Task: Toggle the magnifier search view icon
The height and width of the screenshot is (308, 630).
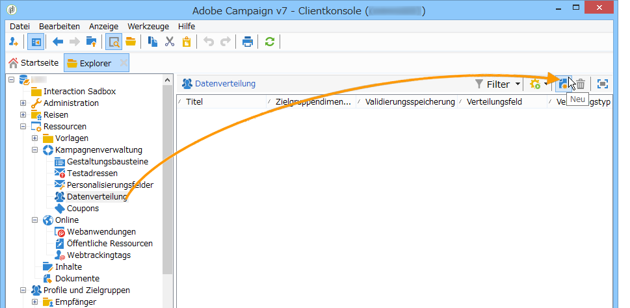Action: click(114, 42)
